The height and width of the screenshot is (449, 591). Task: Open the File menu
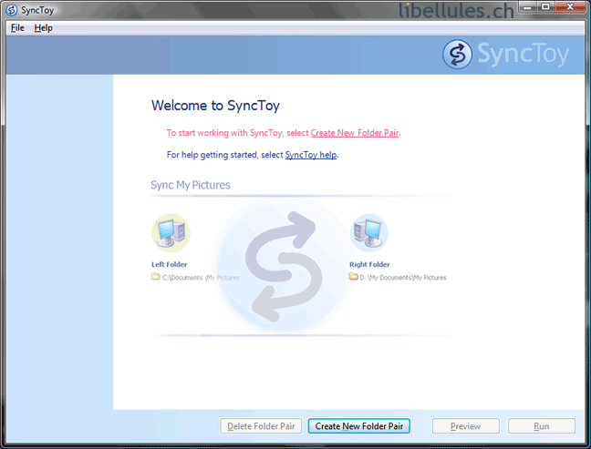[17, 28]
